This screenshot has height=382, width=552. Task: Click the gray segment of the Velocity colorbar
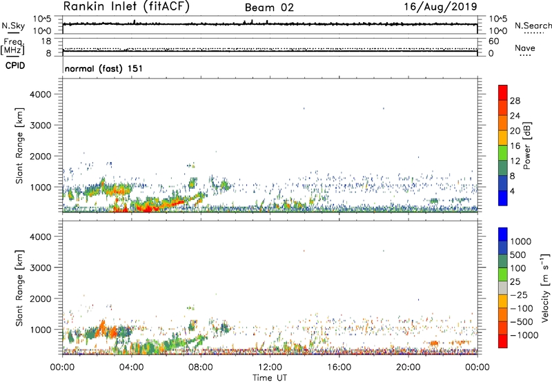tap(503, 288)
